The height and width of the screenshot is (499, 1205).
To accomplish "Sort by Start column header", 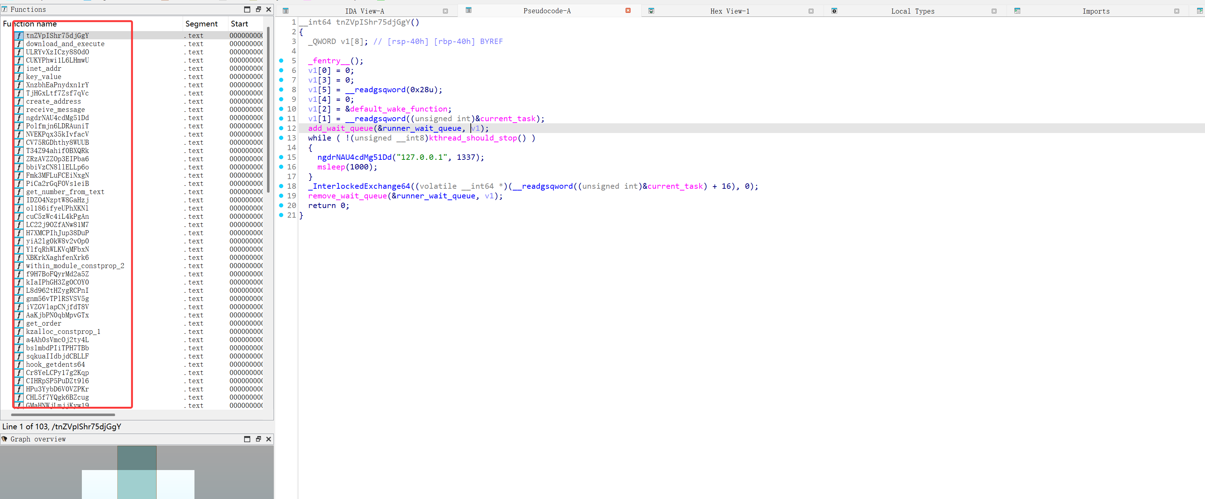I will [x=246, y=24].
